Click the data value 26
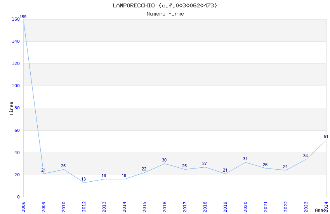The height and width of the screenshot is (214, 330). (x=265, y=165)
